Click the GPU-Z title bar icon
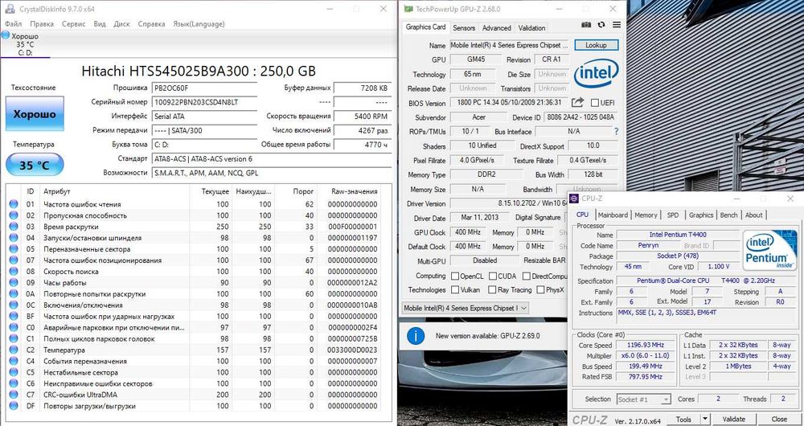Image resolution: width=804 pixels, height=426 pixels. point(408,9)
